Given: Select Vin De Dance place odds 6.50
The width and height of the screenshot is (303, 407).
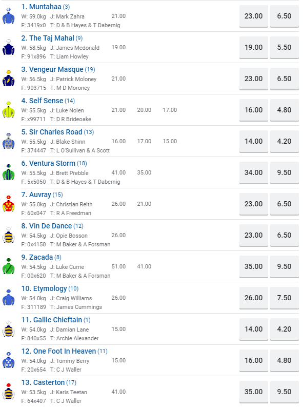Looking at the screenshot, I should [285, 235].
